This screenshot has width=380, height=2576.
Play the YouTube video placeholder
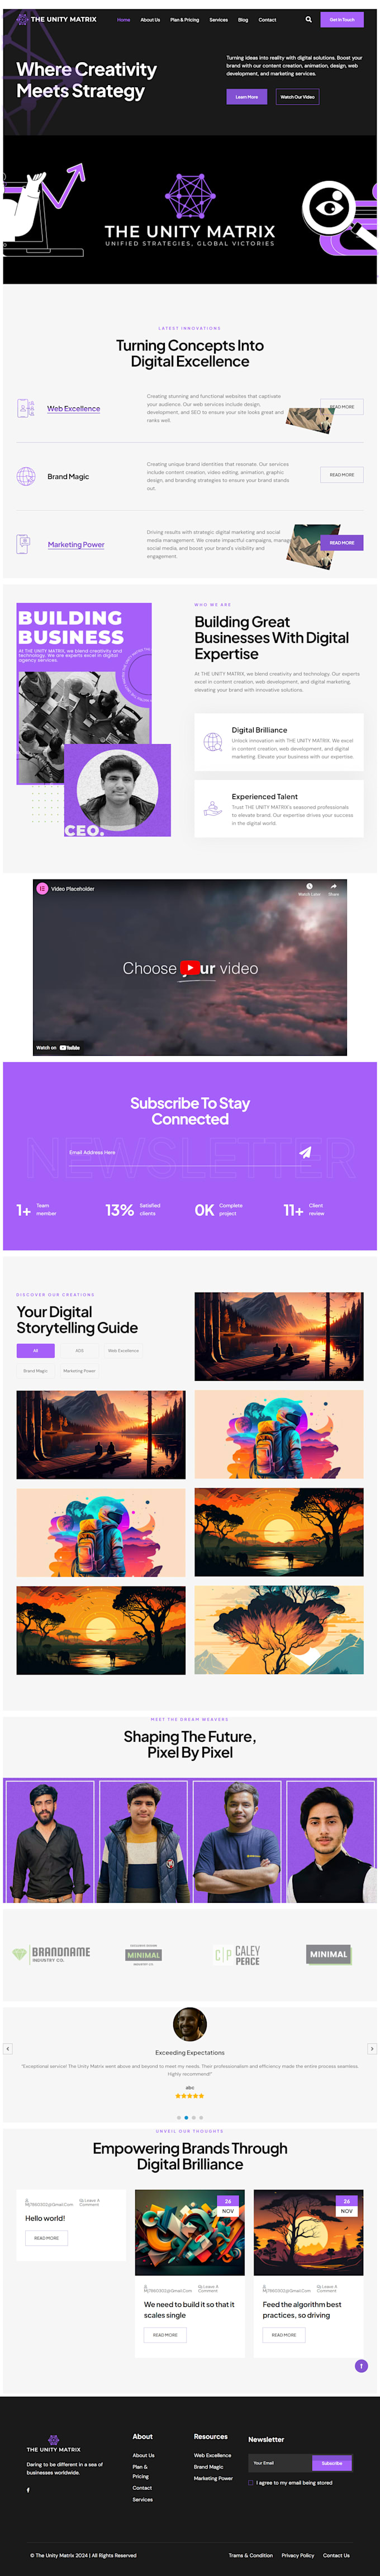[190, 967]
